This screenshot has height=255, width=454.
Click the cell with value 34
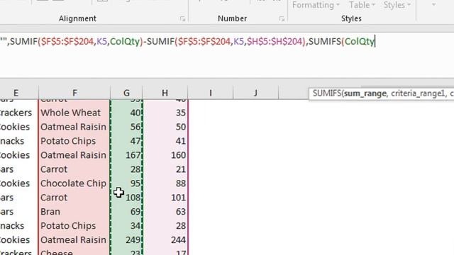point(126,226)
